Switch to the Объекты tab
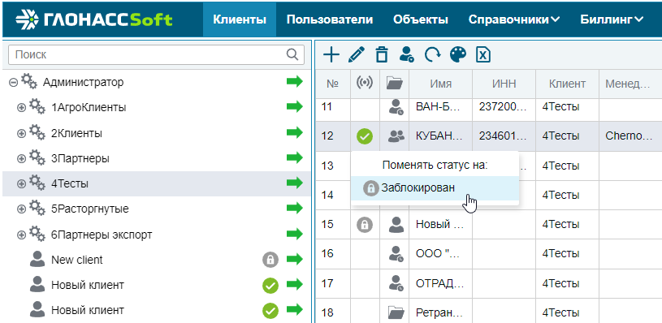662x323 pixels. [x=421, y=19]
